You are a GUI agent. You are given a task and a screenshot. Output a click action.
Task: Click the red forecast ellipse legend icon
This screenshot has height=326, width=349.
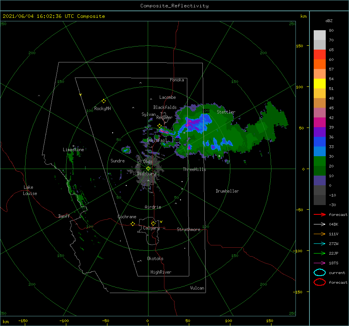point(320,282)
